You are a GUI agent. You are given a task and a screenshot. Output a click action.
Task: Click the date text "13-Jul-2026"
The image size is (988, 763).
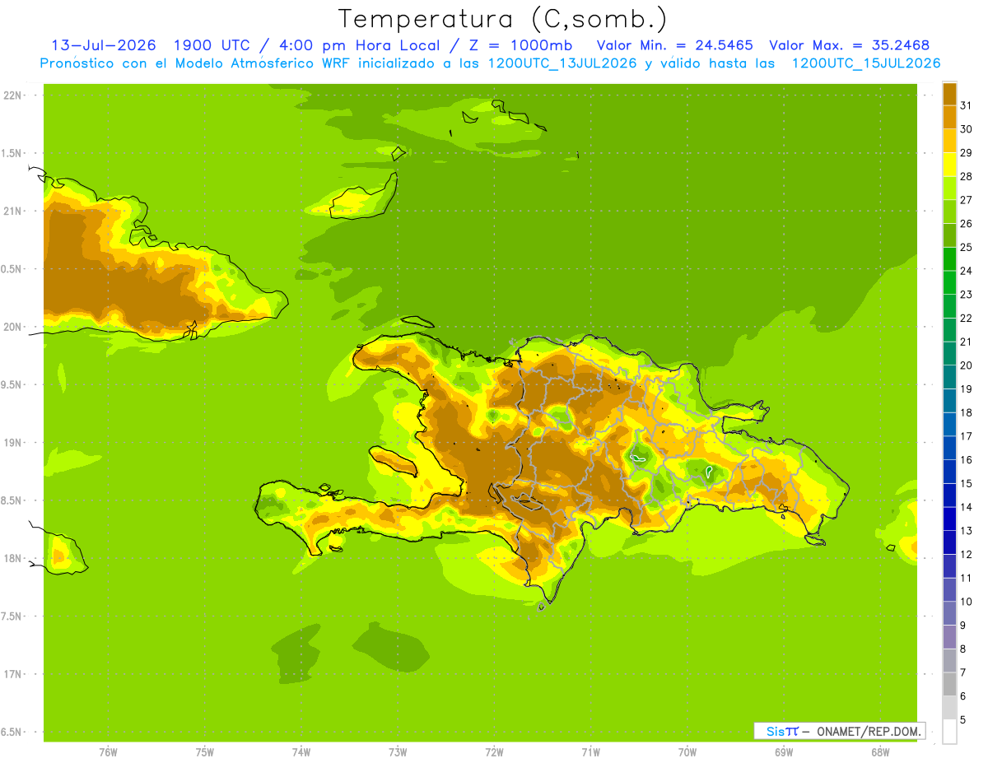[103, 45]
